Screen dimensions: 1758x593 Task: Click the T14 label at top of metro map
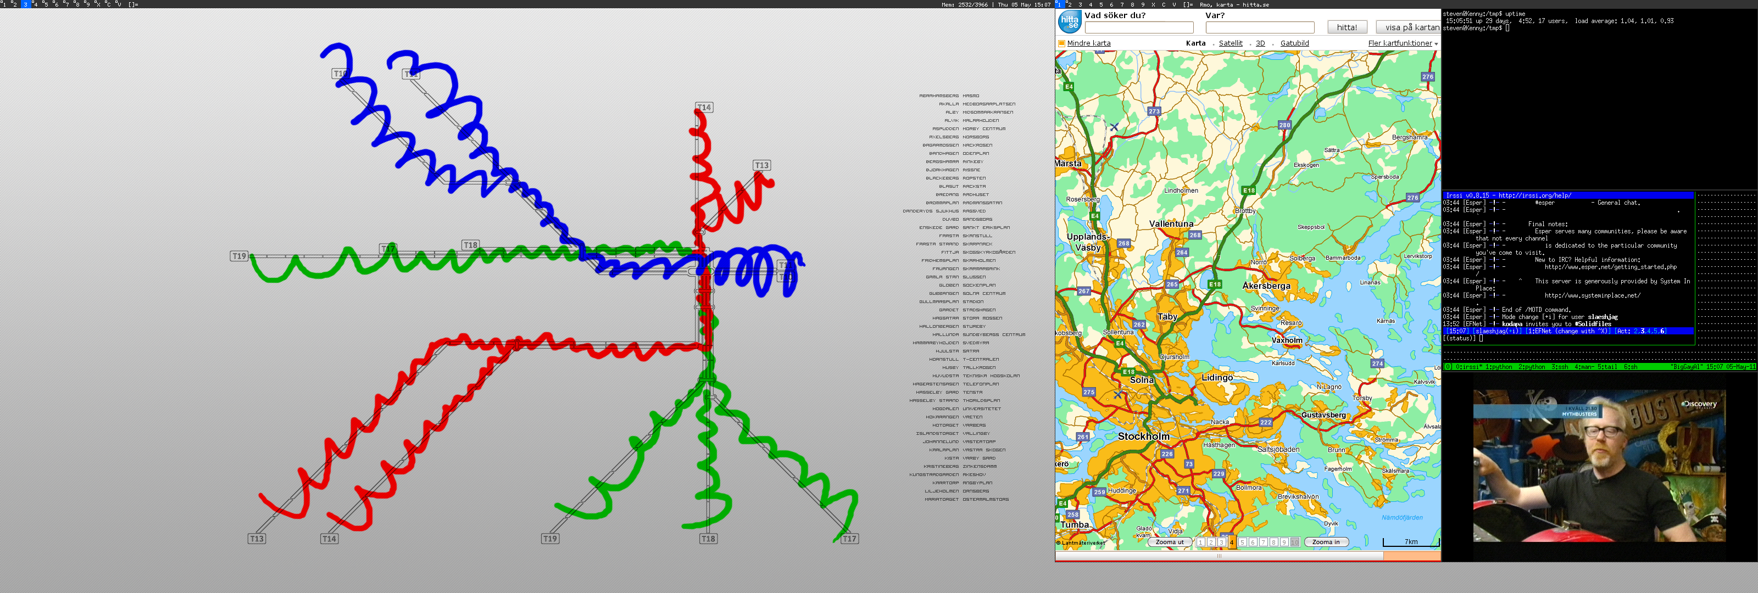pos(704,107)
